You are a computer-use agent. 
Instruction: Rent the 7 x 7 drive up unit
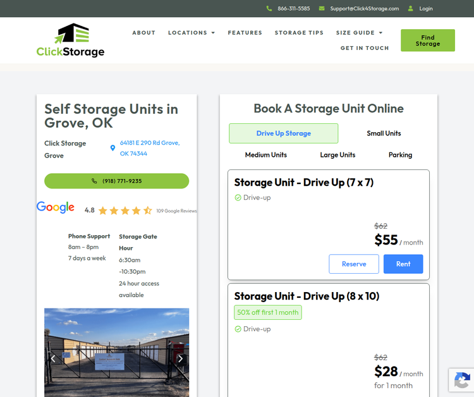coord(403,264)
